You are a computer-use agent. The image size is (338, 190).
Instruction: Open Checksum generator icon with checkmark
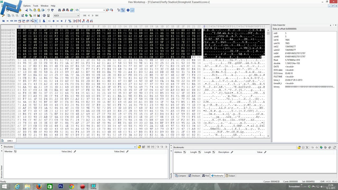22,15
